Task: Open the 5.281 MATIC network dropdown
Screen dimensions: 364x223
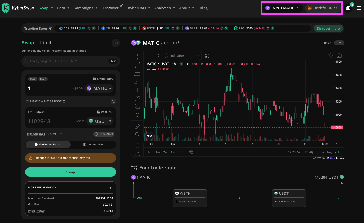Action: click(282, 8)
